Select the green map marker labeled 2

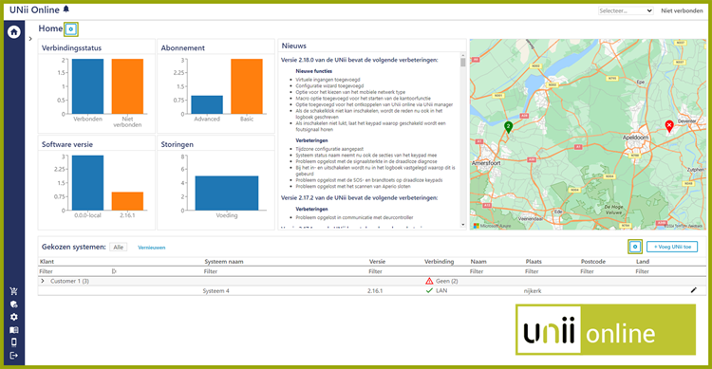tap(508, 127)
